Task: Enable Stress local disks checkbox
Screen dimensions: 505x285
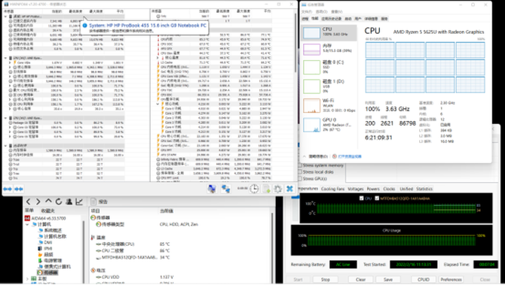Action: pyautogui.click(x=300, y=172)
